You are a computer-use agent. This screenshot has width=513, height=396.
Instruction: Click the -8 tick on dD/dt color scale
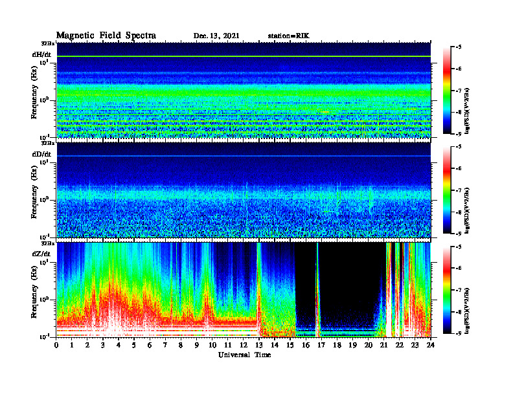(x=459, y=212)
